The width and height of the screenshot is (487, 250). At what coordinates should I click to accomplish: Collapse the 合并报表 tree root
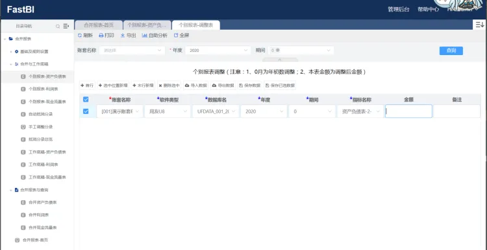tap(5, 39)
